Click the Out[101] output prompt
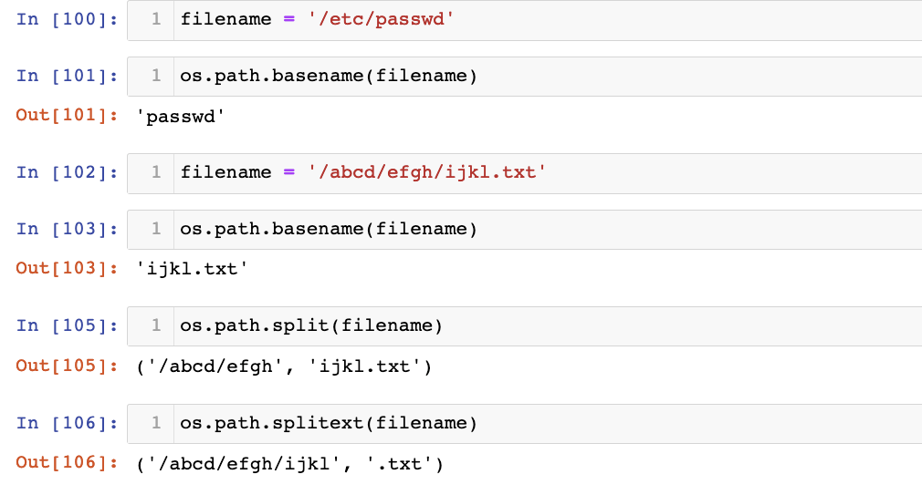 coord(68,116)
